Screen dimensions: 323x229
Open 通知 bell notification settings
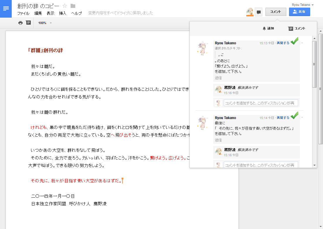coord(268,28)
